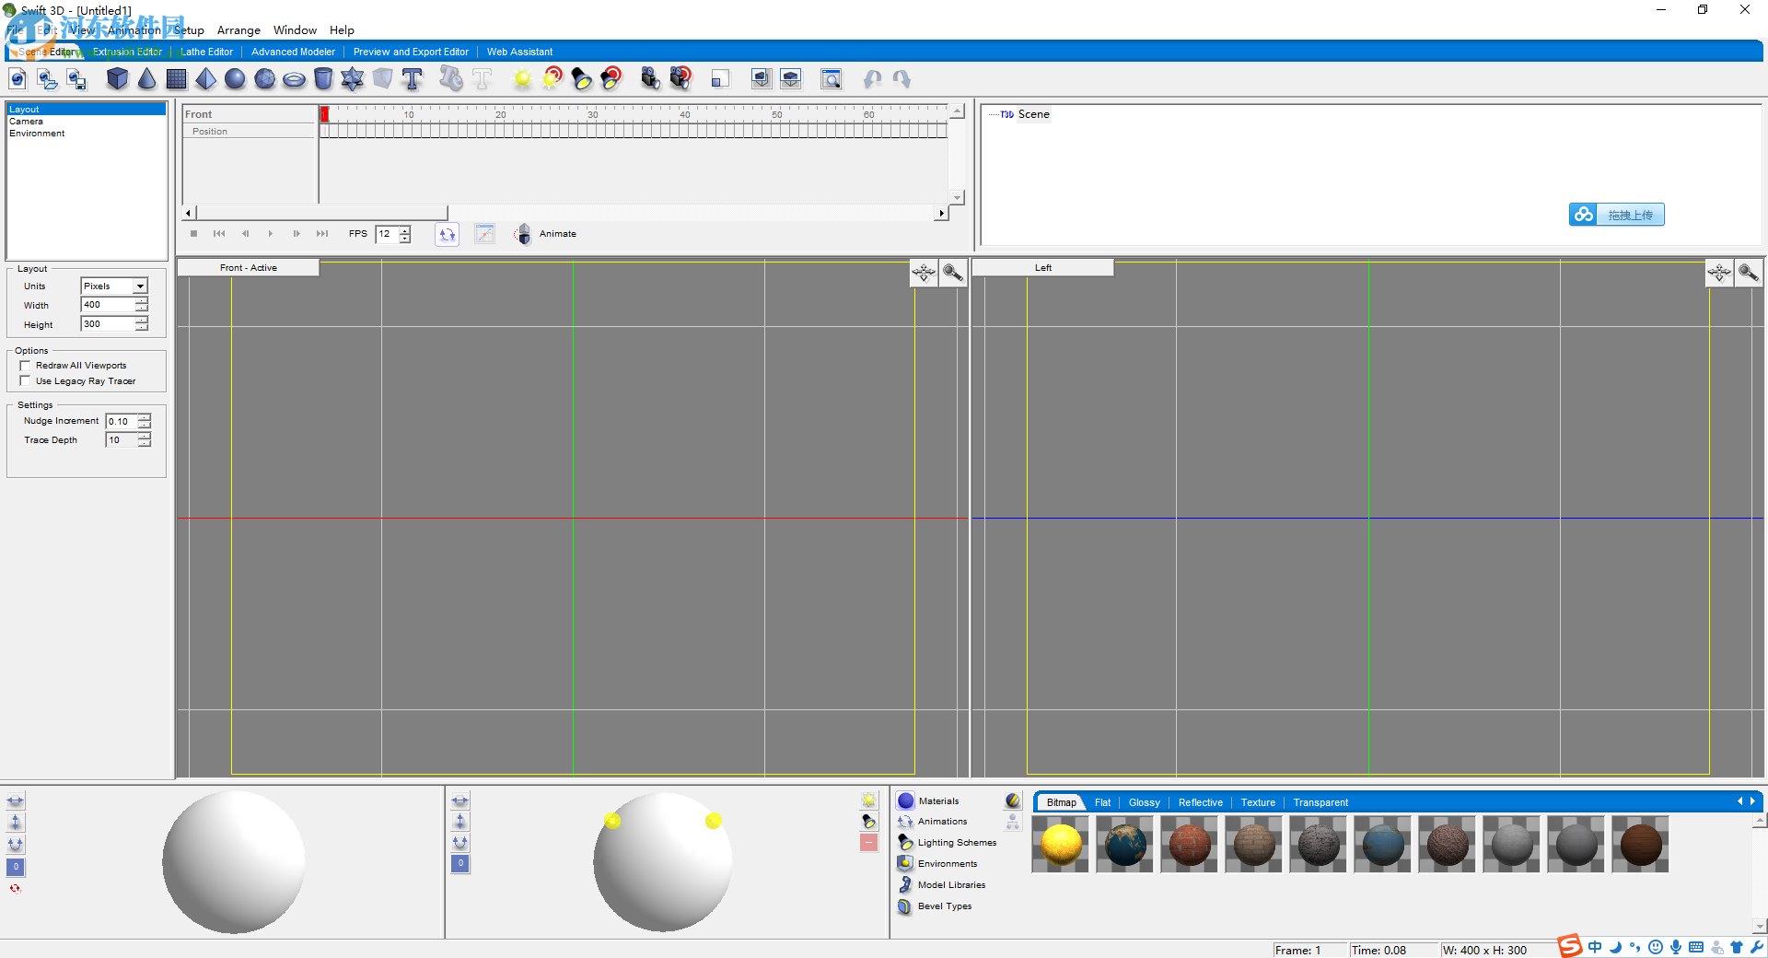This screenshot has height=958, width=1768.
Task: Add a Cone primitive to the scene
Action: (147, 79)
